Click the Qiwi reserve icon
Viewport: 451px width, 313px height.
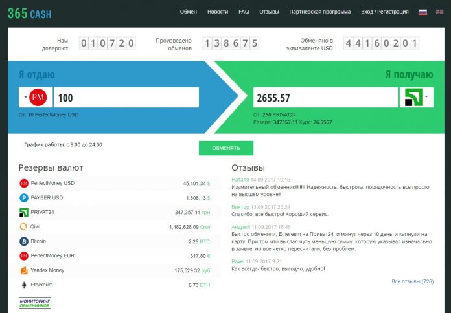click(x=24, y=227)
